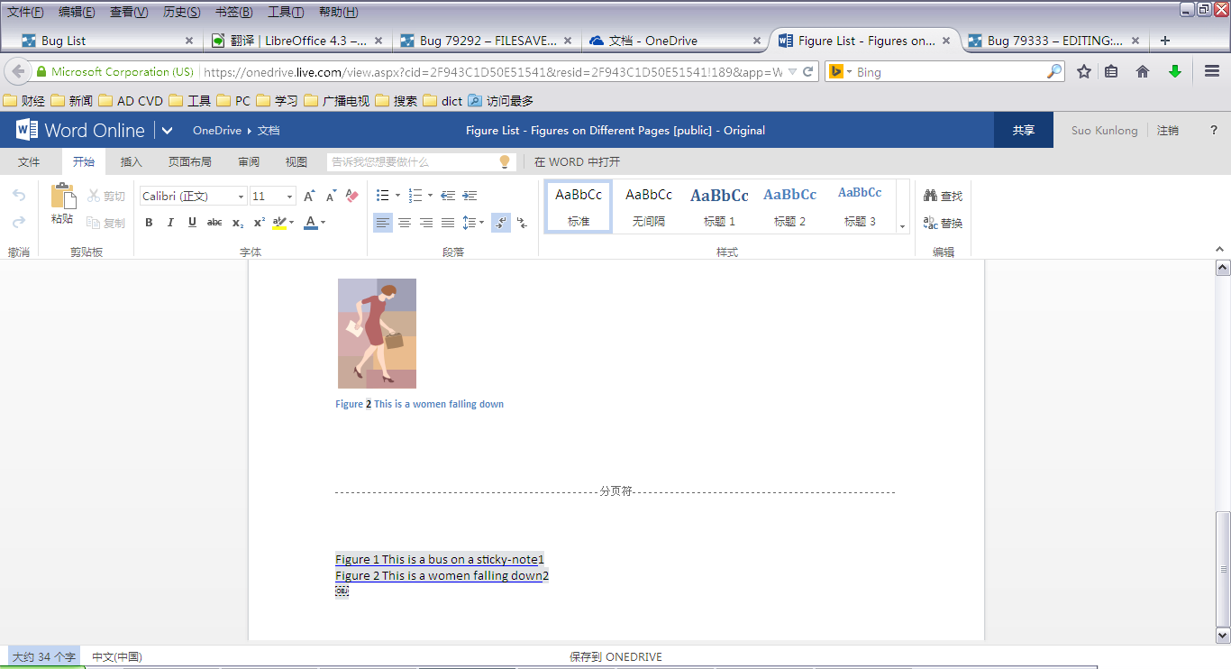The height and width of the screenshot is (669, 1231).
Task: Switch to the 插入 (Insert) ribbon tab
Action: [x=132, y=162]
